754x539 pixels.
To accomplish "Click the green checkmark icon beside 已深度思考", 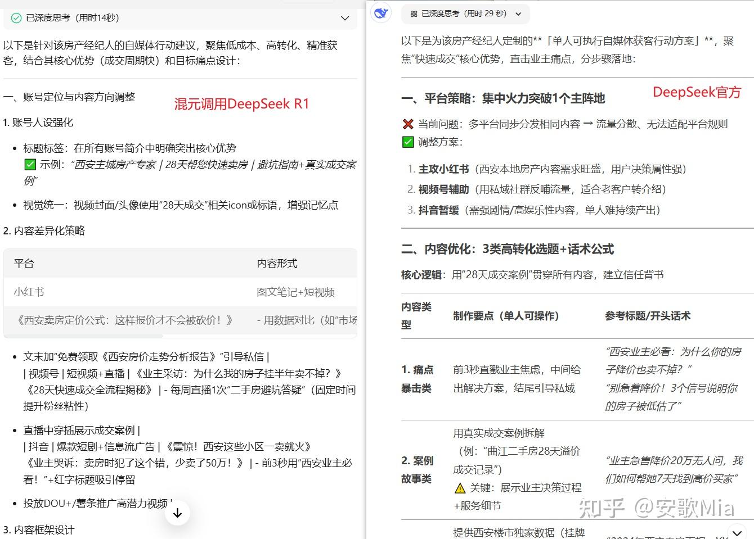I will [x=16, y=18].
